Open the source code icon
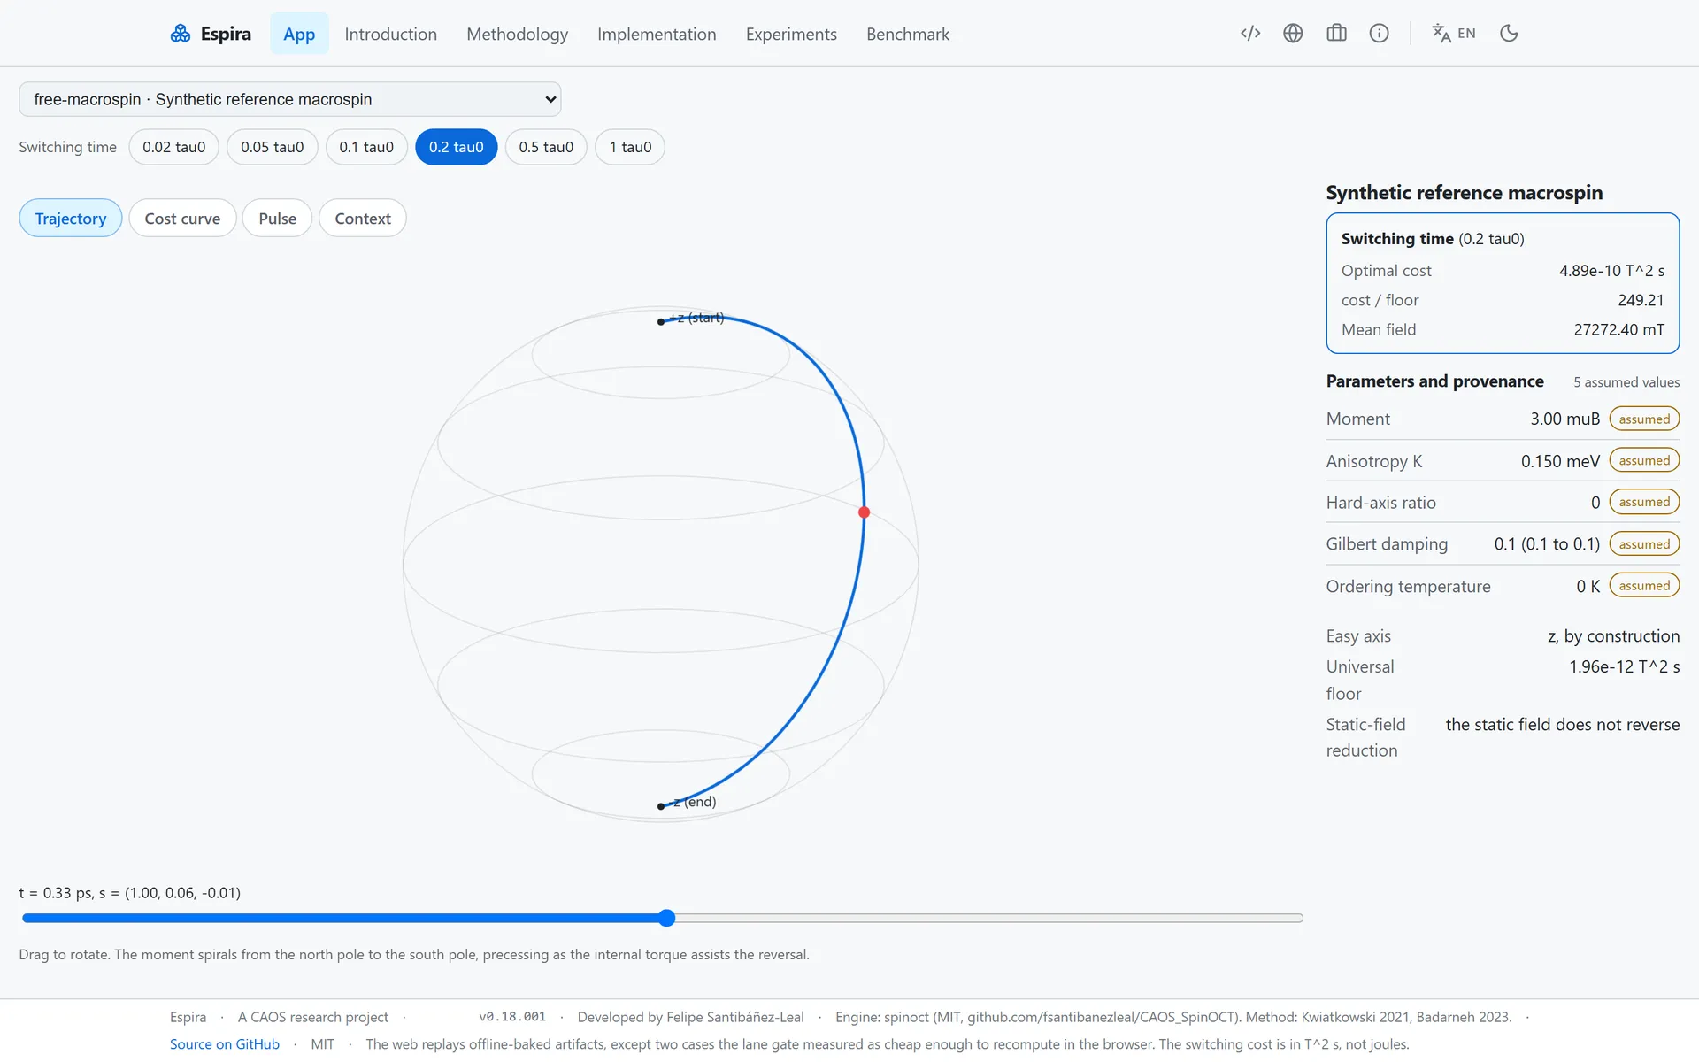1699x1062 pixels. pos(1250,34)
